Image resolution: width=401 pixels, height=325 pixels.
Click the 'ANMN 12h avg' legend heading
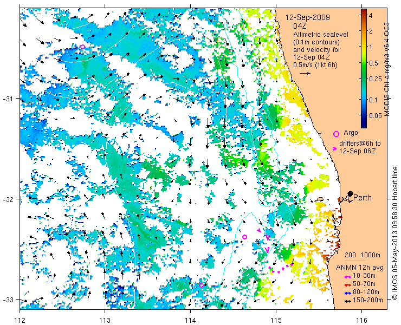[x=360, y=268]
